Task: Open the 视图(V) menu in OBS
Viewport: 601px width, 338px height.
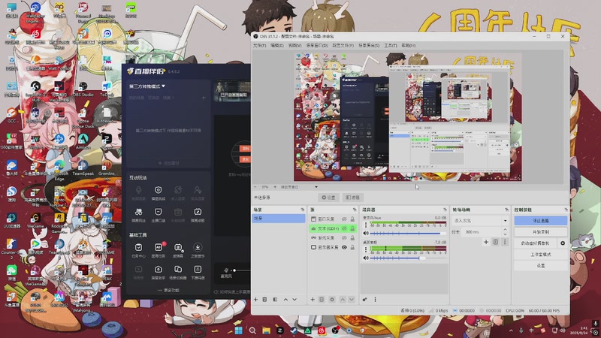Action: (294, 45)
